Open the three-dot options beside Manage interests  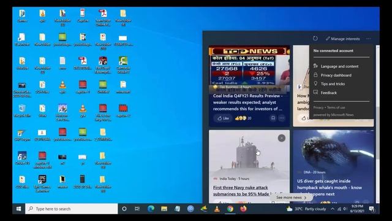[x=369, y=39]
